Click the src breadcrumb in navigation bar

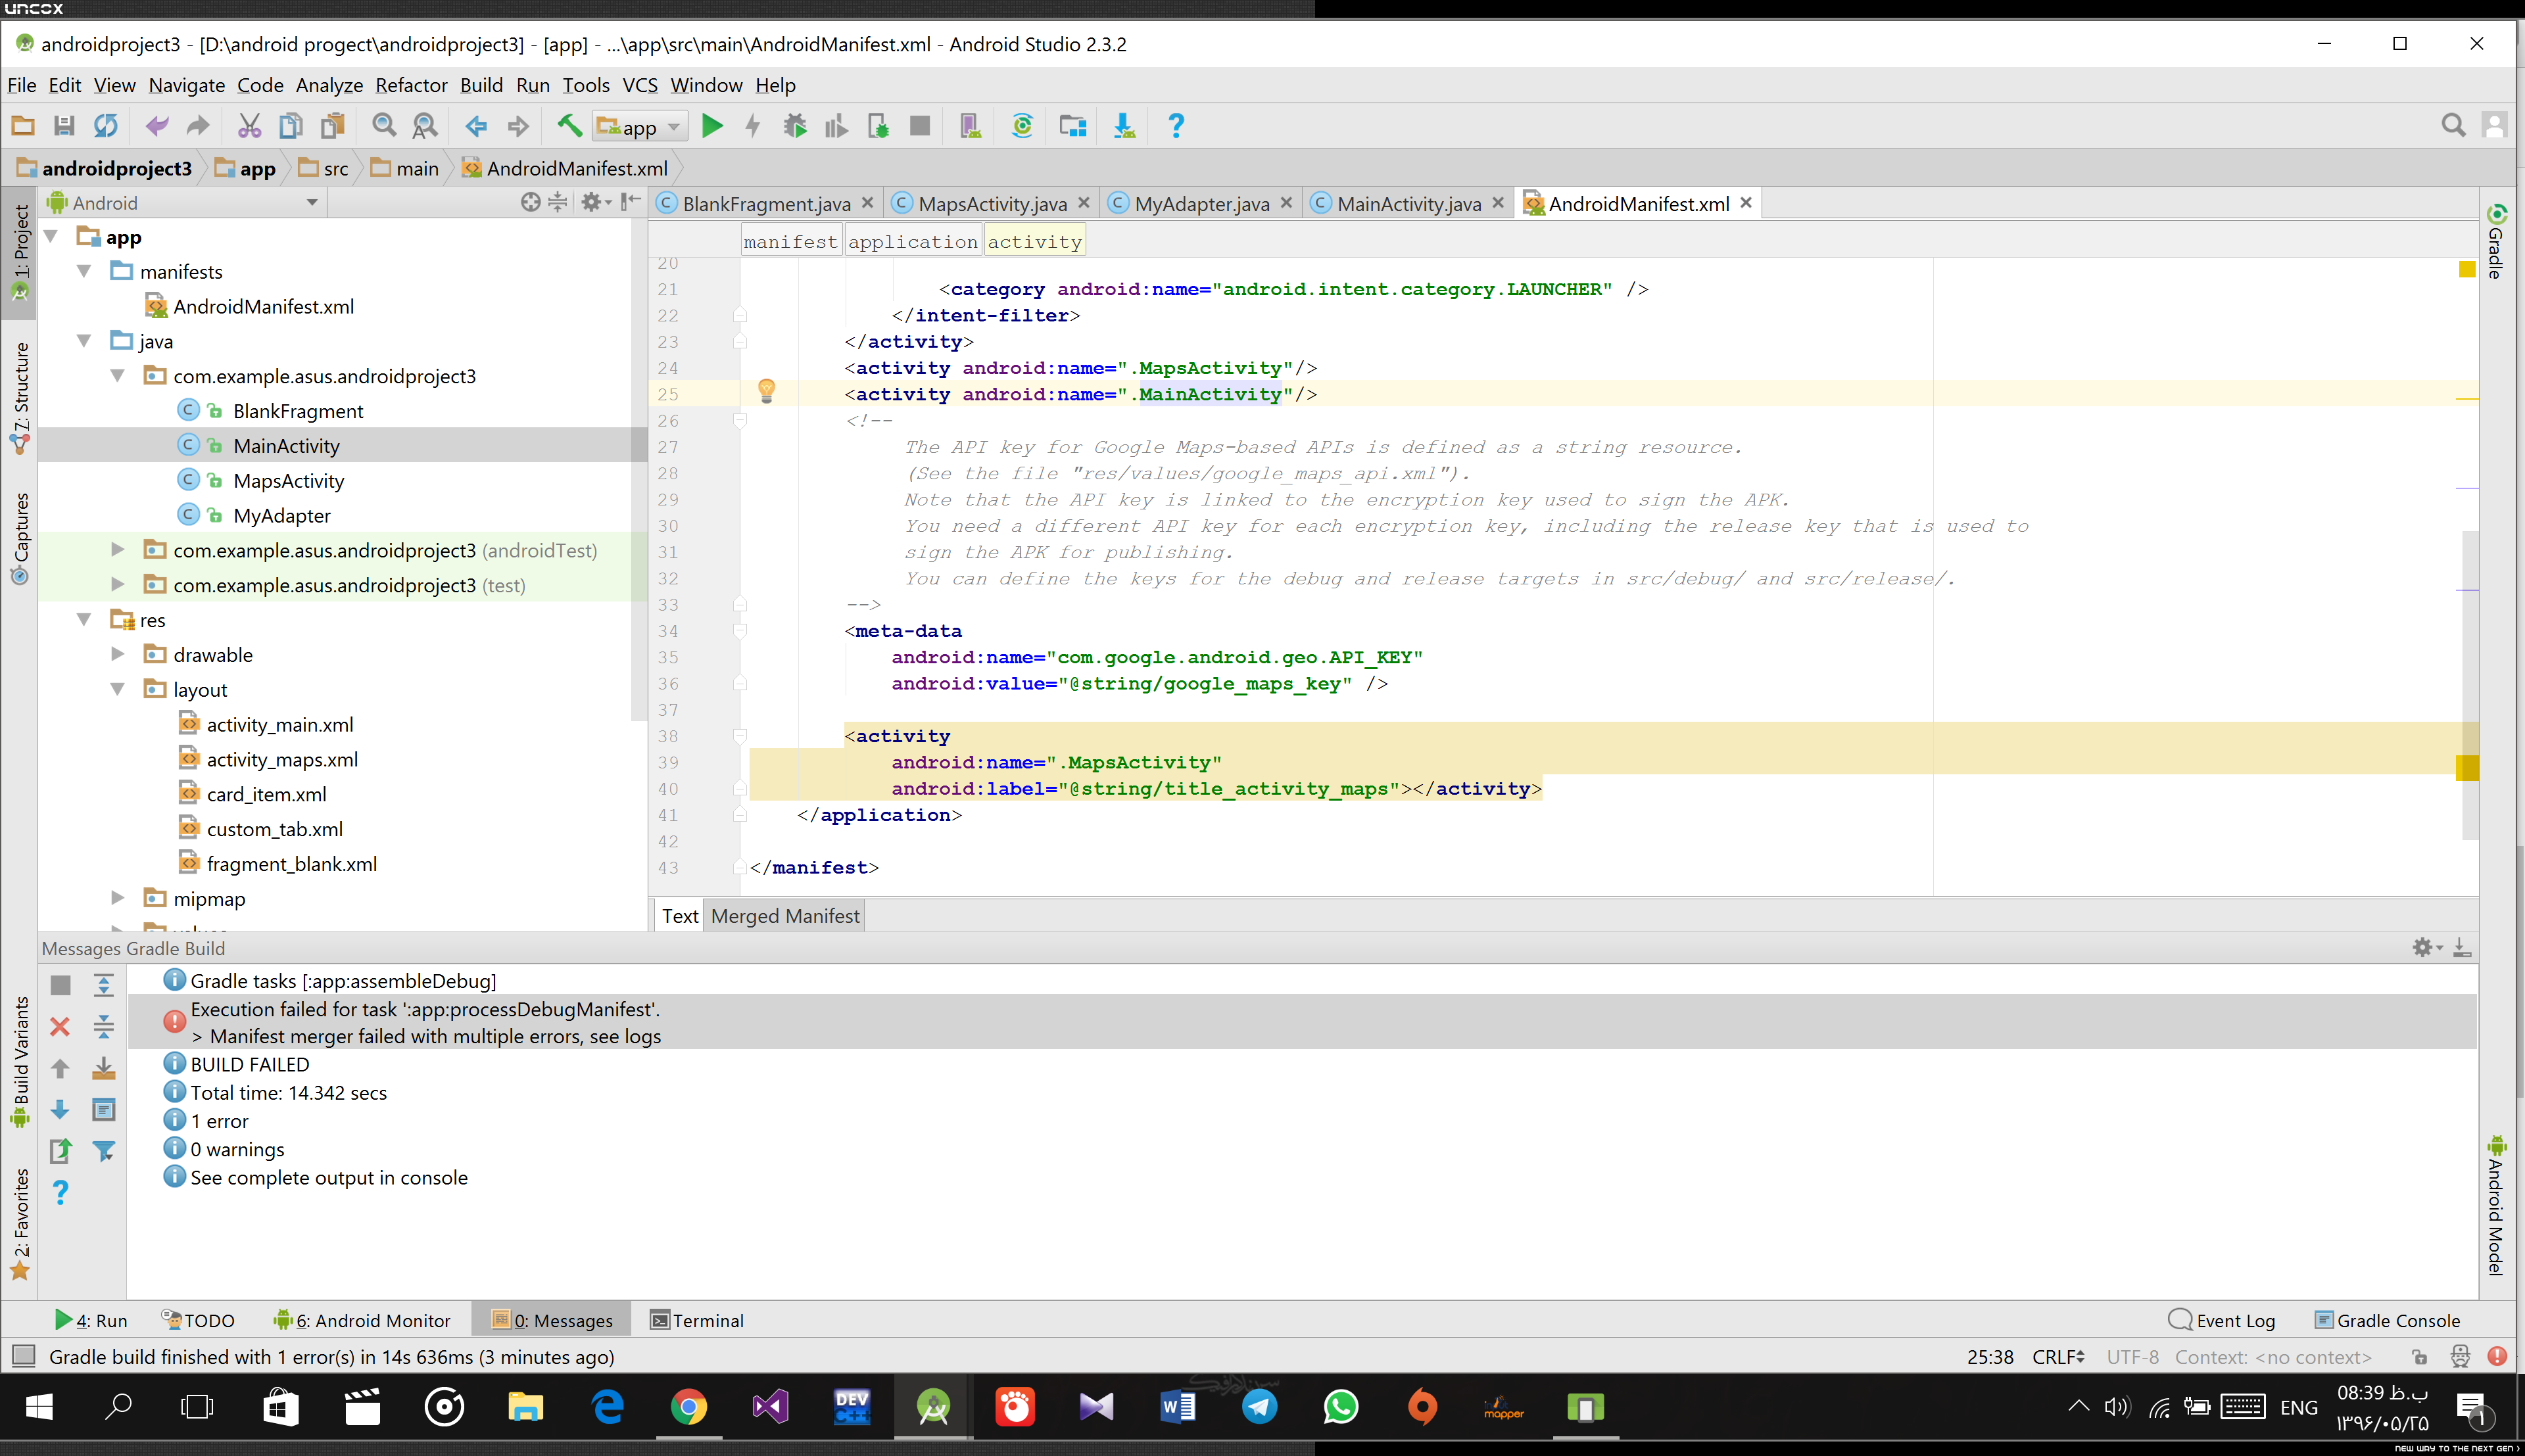click(325, 169)
